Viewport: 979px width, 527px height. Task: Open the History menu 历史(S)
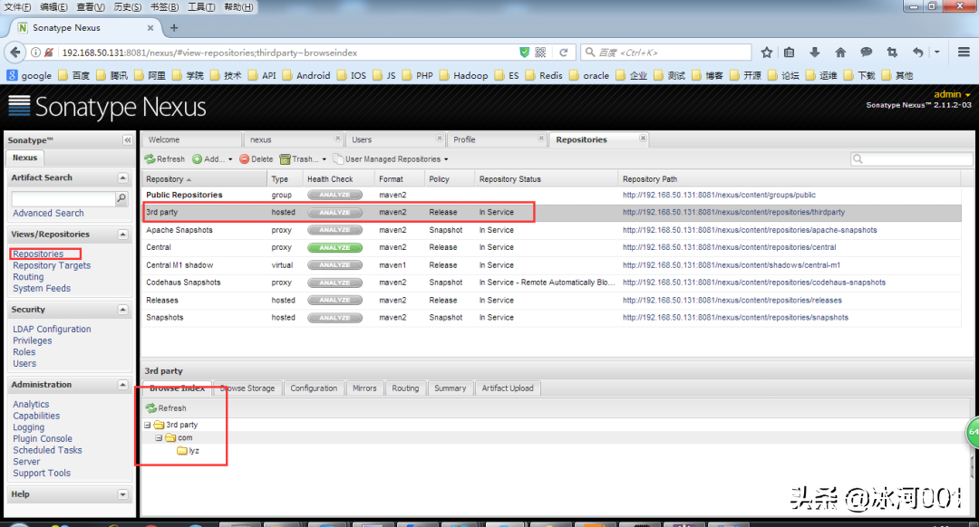(128, 7)
